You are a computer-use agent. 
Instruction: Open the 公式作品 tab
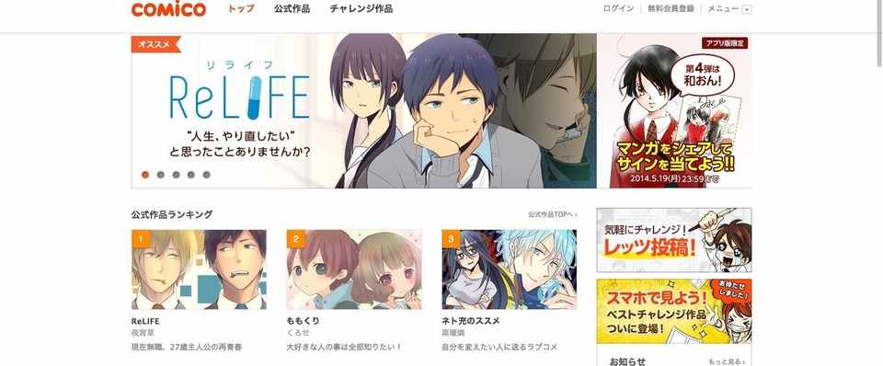[x=292, y=9]
